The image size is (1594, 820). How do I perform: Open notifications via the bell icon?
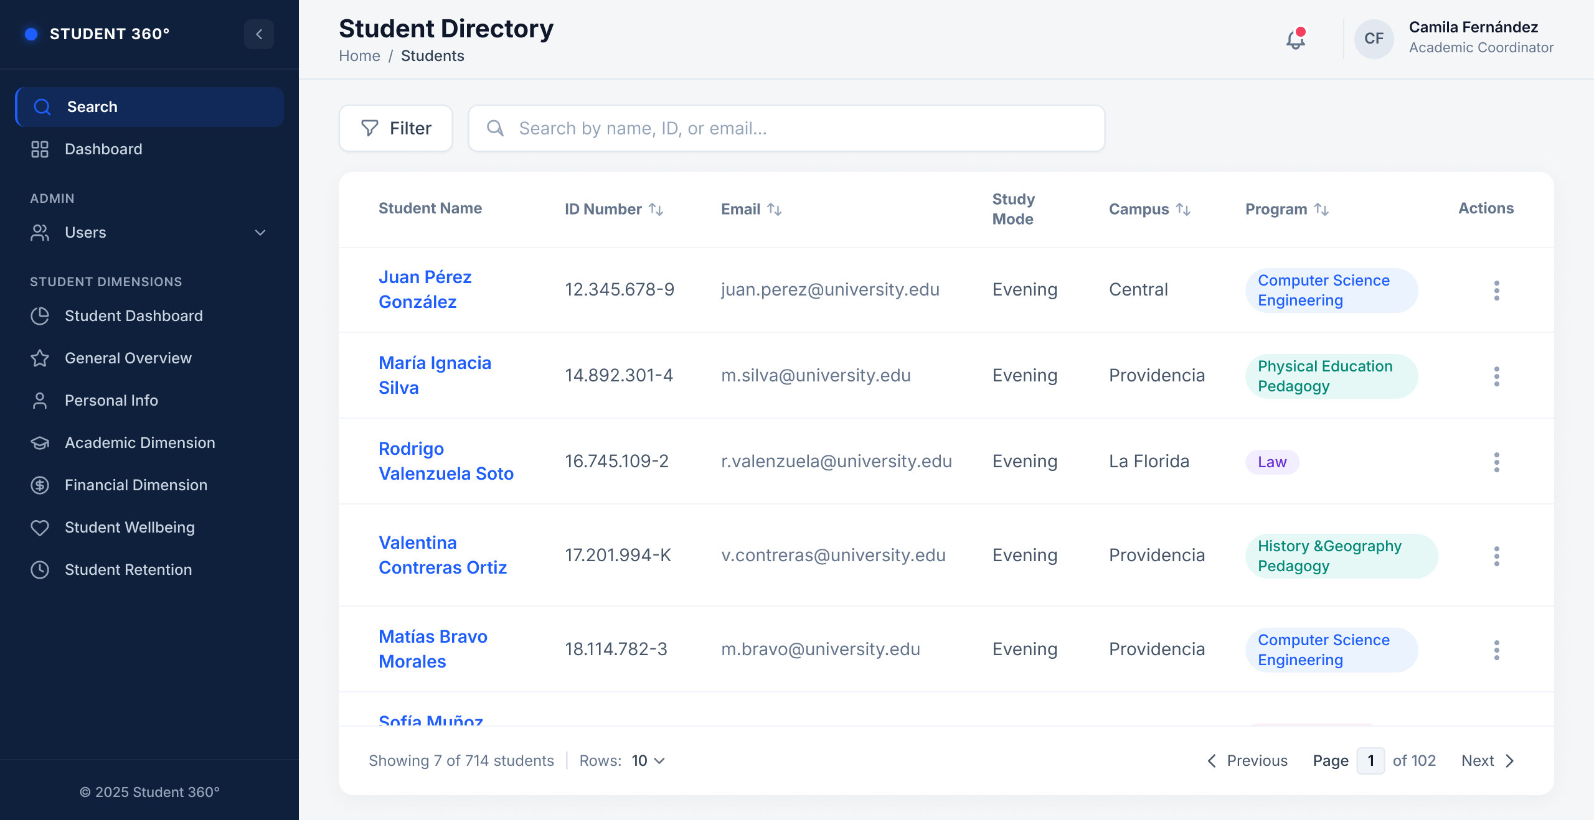click(x=1296, y=39)
